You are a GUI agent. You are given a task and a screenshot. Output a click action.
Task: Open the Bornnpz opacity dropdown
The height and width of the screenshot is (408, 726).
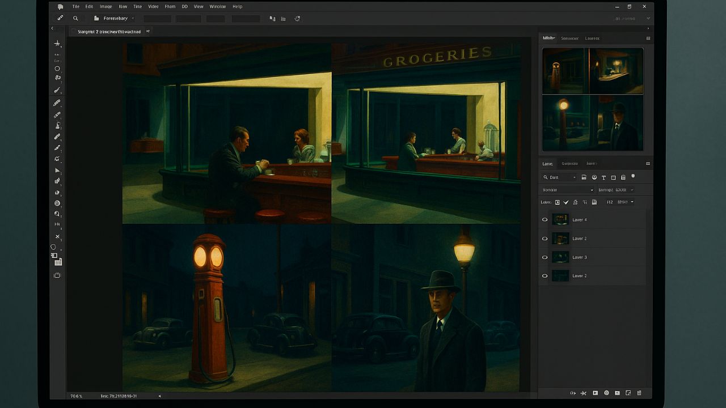click(x=616, y=190)
